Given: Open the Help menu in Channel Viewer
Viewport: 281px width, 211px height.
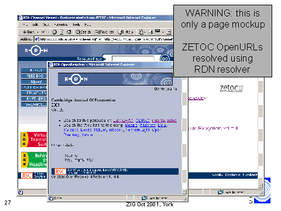Looking at the screenshot, I should (x=88, y=25).
